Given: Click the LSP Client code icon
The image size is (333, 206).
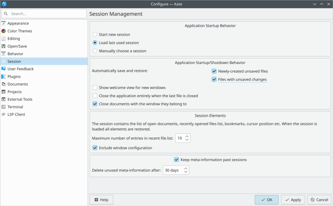Looking at the screenshot, I should (x=4, y=114).
